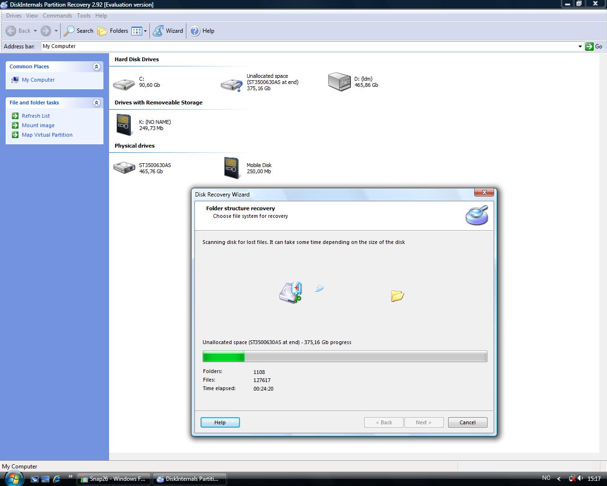
Task: Click the Mount image link
Action: pos(38,125)
